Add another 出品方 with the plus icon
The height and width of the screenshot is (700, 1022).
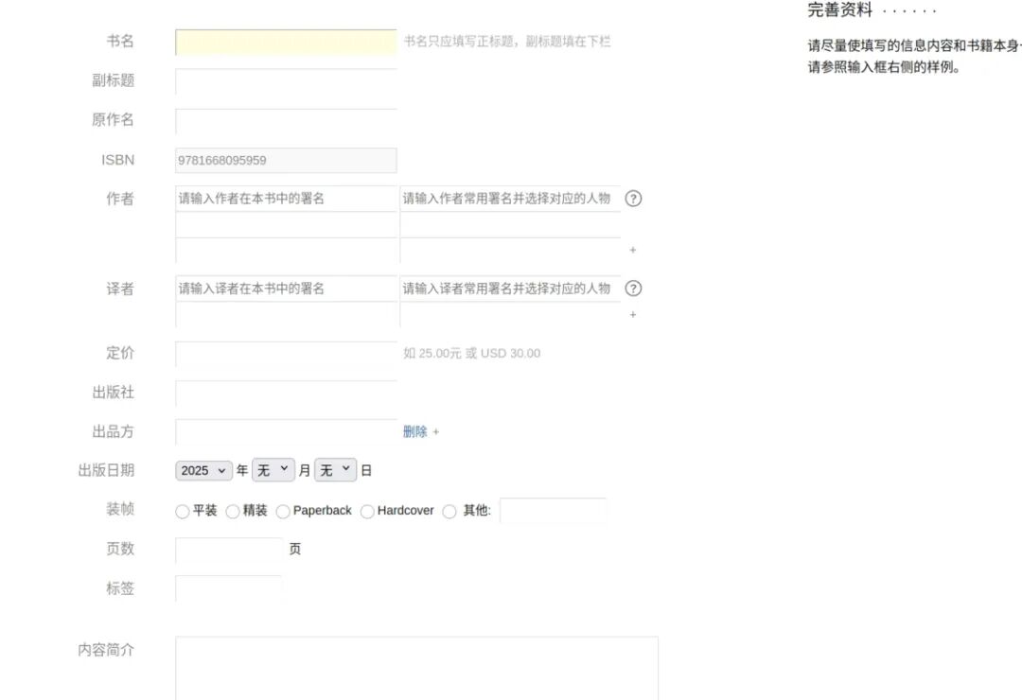pyautogui.click(x=436, y=431)
